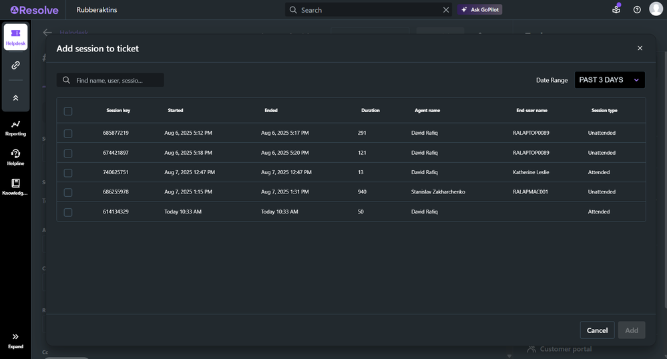Check the session 685877219 checkbox
Image resolution: width=667 pixels, height=359 pixels.
point(68,133)
